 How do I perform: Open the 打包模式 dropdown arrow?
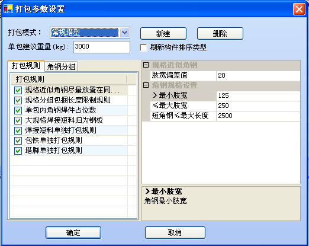point(124,33)
